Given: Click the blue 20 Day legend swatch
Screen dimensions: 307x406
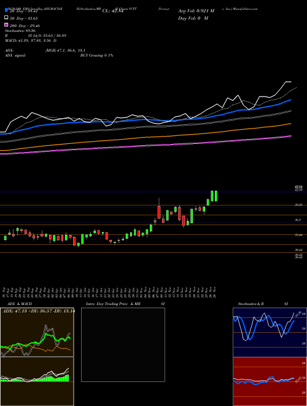Looking at the screenshot, I should (x=6, y=10).
